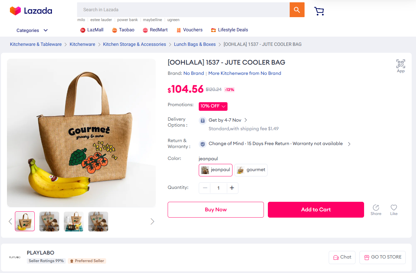Click the Lazada logo
This screenshot has height=273, width=416.
(31, 11)
